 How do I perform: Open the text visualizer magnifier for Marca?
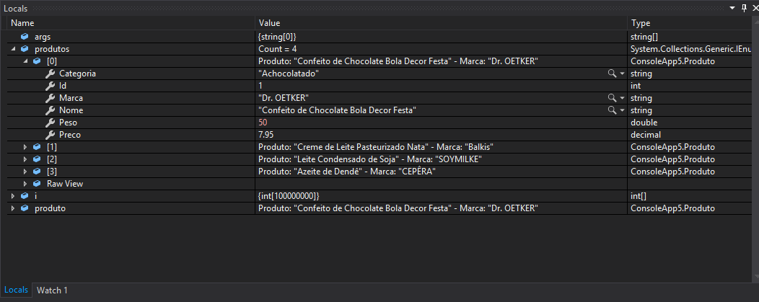click(x=613, y=98)
